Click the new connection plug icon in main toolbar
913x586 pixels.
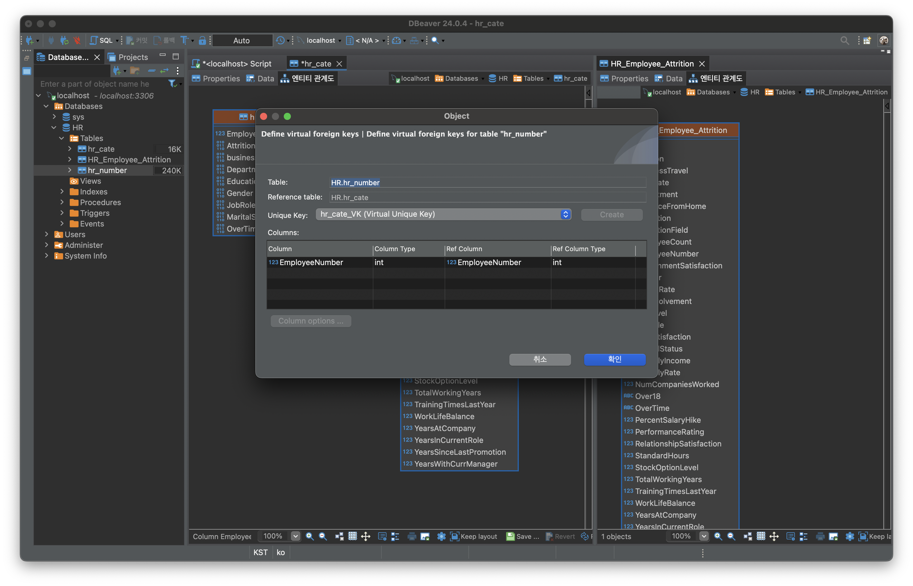30,40
